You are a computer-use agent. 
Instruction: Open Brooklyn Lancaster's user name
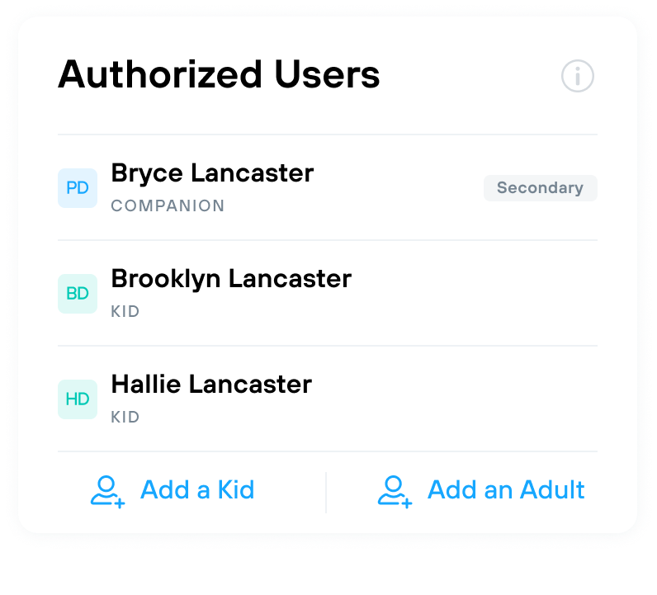(x=231, y=279)
